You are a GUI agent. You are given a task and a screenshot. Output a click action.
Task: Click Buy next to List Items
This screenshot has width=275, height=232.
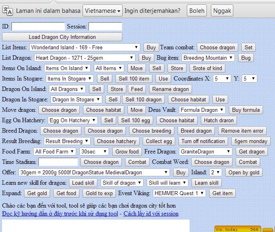(151, 47)
